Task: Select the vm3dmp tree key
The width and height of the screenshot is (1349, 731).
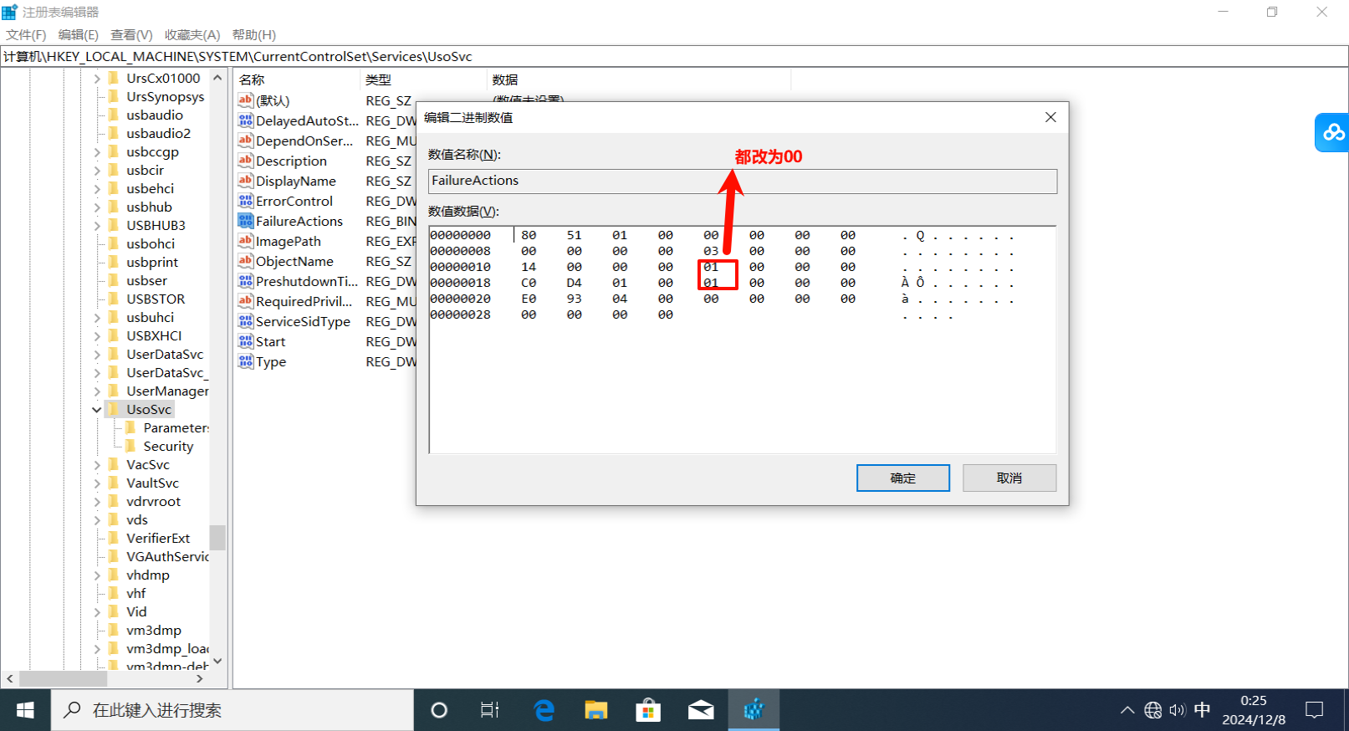Action: click(x=154, y=630)
